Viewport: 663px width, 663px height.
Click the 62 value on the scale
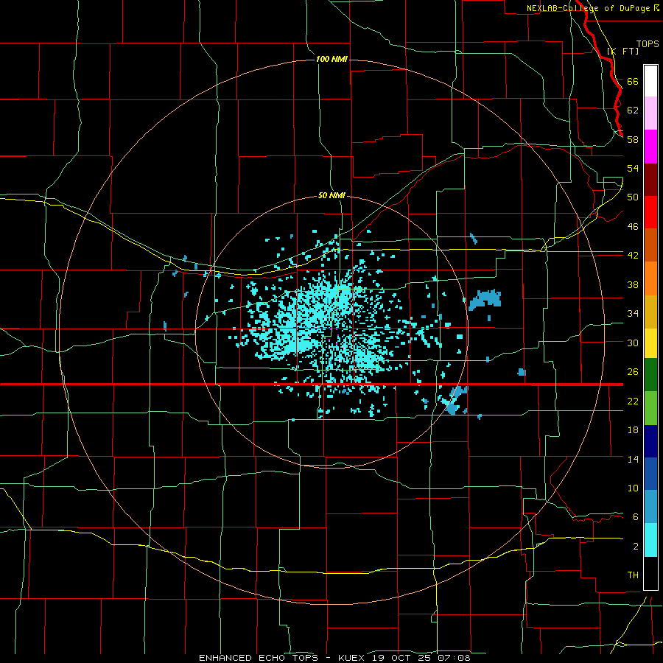(633, 110)
